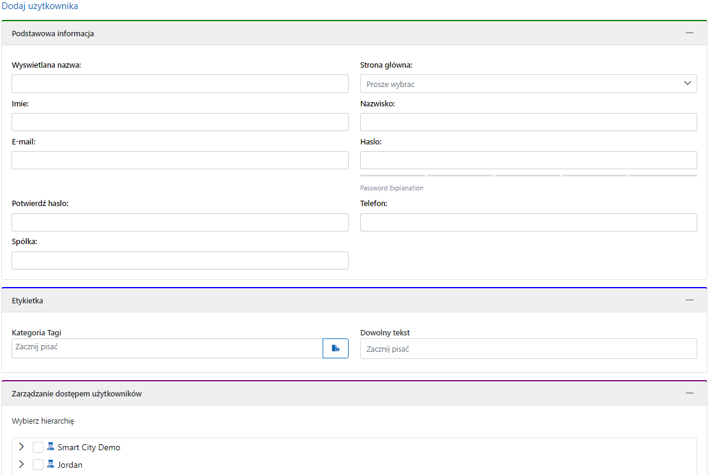Expand the Jordan tree node

22,465
